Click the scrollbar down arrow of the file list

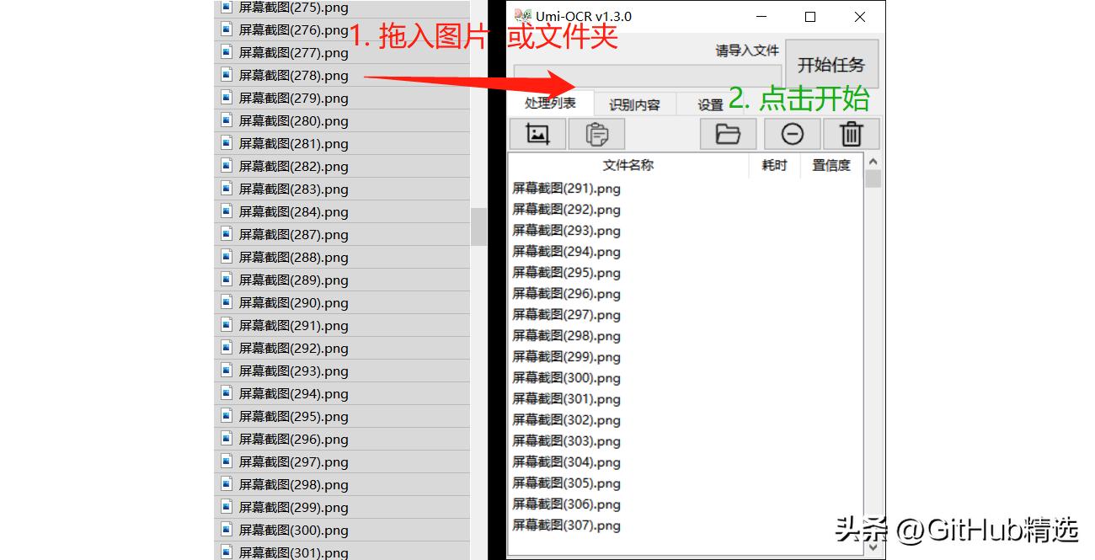(873, 546)
